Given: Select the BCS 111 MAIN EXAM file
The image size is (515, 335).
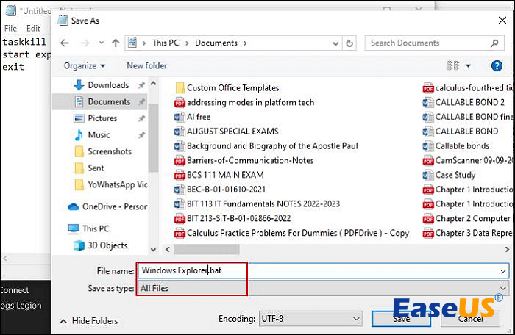Looking at the screenshot, I should (225, 175).
